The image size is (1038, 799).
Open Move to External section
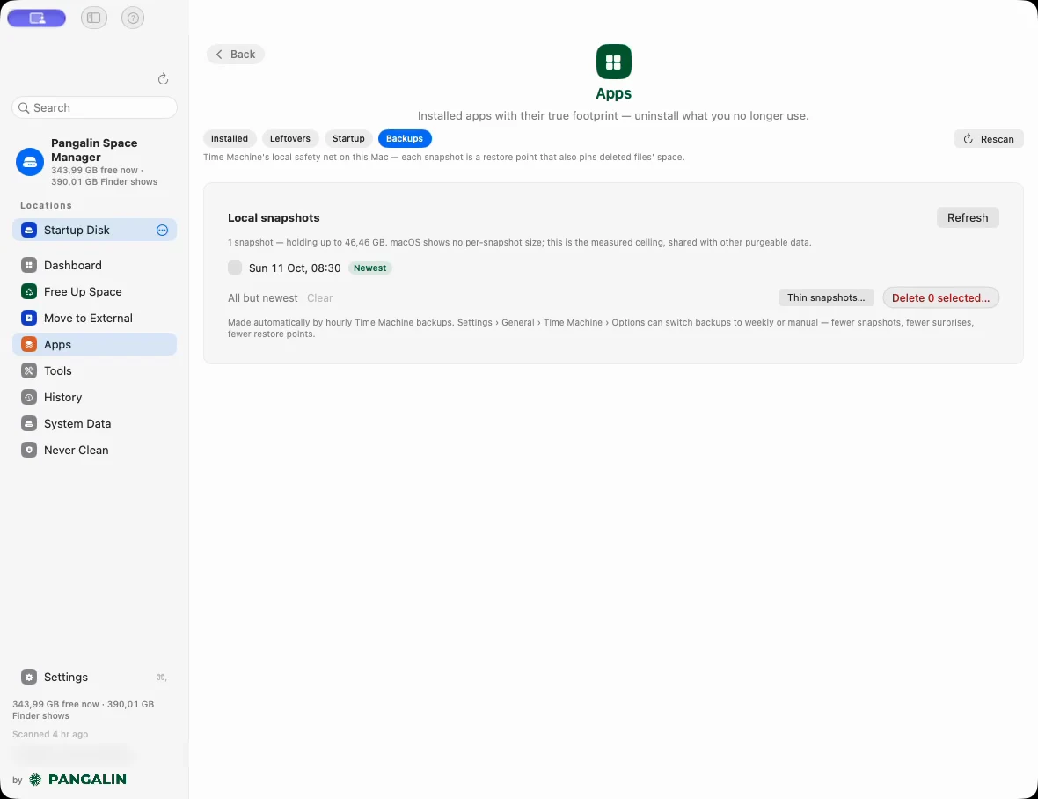(x=95, y=318)
